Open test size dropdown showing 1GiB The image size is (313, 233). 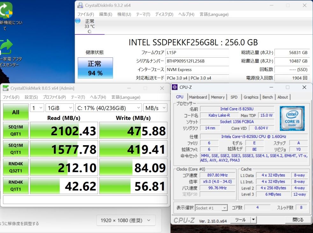pos(60,108)
